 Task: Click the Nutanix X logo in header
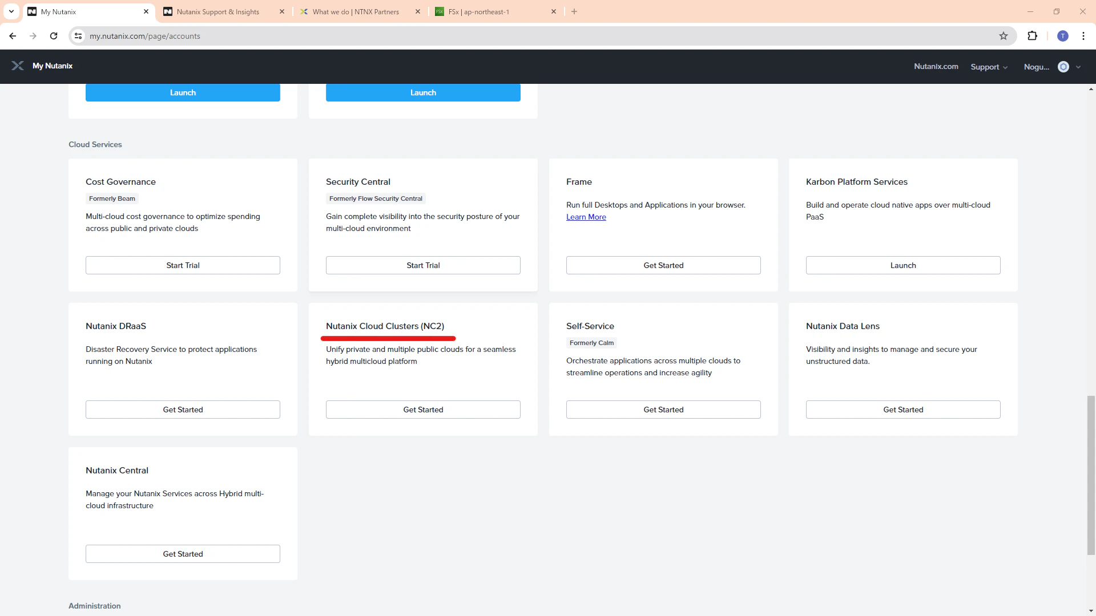click(18, 66)
